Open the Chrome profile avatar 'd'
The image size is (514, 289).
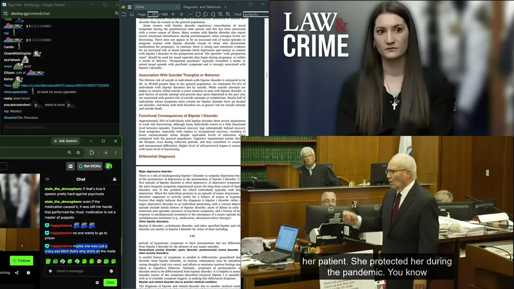tap(106, 153)
